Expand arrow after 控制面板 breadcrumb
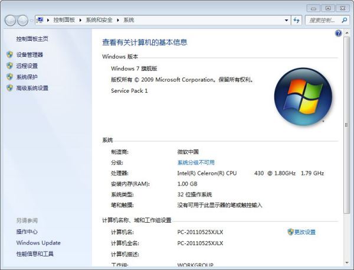This screenshot has width=354, height=270. click(80, 20)
